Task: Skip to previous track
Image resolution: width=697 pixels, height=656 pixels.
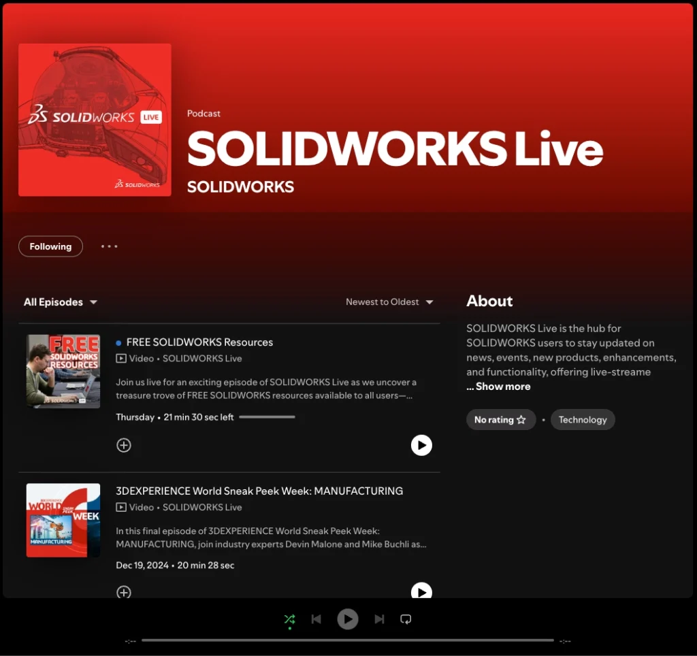Action: 316,619
